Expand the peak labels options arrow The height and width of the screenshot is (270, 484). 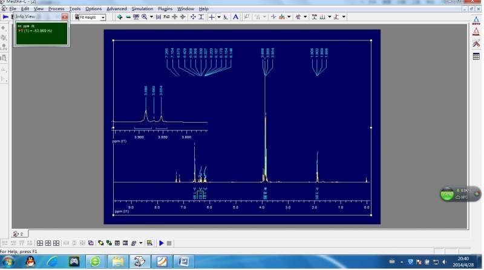pyautogui.click(x=330, y=17)
